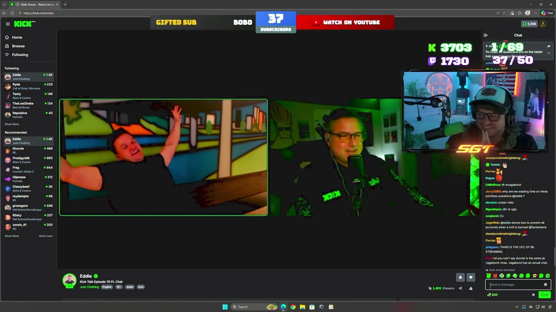This screenshot has width=556, height=312.
Task: Click the Windows taskbar Search box
Action: 254,307
